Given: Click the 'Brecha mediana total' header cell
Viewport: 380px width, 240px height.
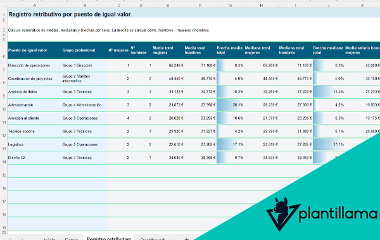Looking at the screenshot, I should [x=328, y=50].
